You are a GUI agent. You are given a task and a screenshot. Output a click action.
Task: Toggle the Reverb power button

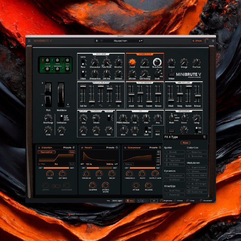(82, 147)
